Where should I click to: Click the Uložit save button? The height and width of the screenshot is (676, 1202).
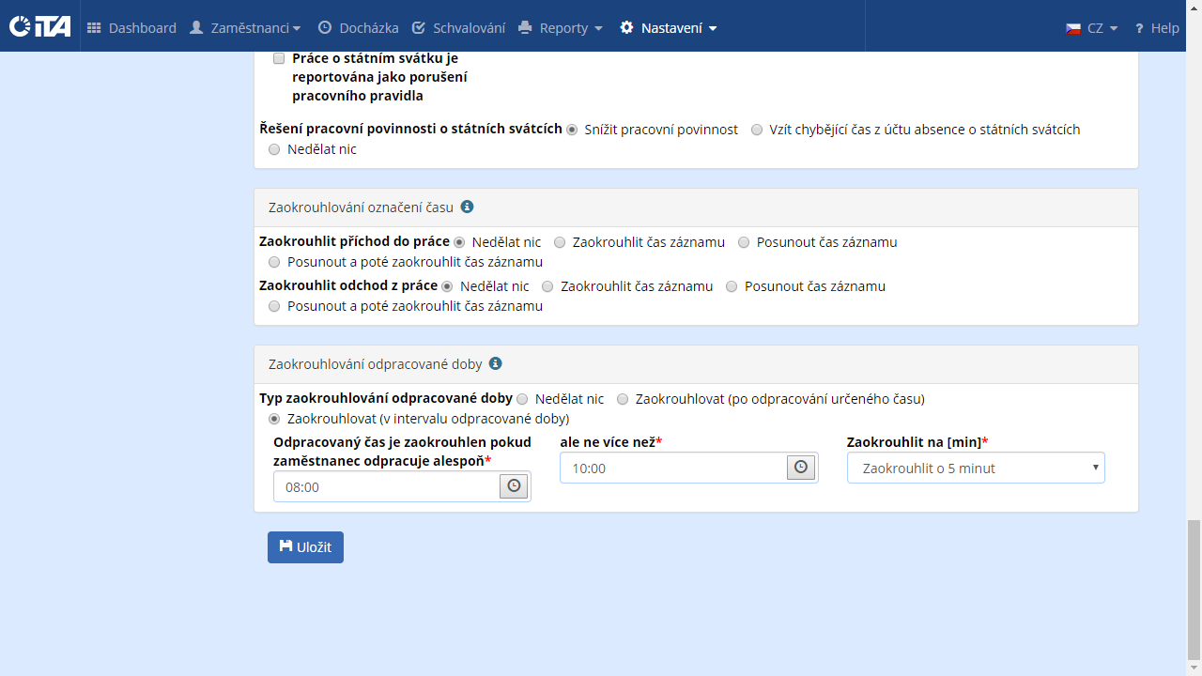click(305, 547)
